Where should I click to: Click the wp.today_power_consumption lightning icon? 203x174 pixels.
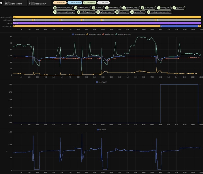[149, 12]
